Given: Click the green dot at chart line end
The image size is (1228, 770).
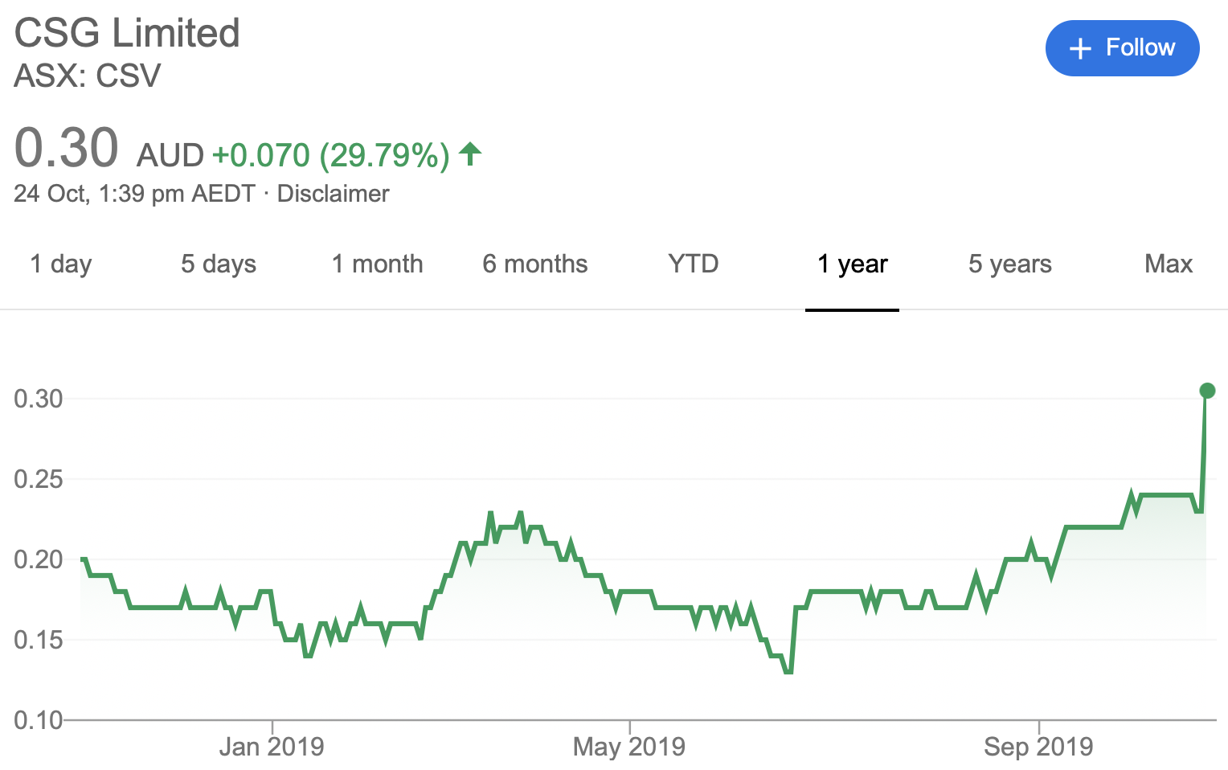Looking at the screenshot, I should tap(1207, 391).
